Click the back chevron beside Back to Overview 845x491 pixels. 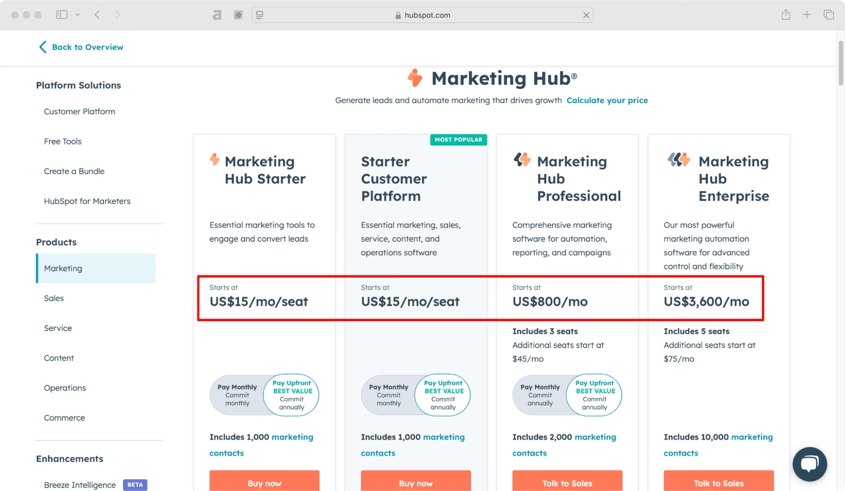coord(43,47)
